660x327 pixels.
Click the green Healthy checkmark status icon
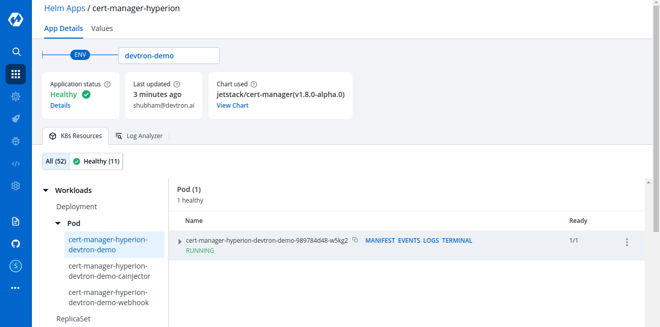pyautogui.click(x=86, y=94)
